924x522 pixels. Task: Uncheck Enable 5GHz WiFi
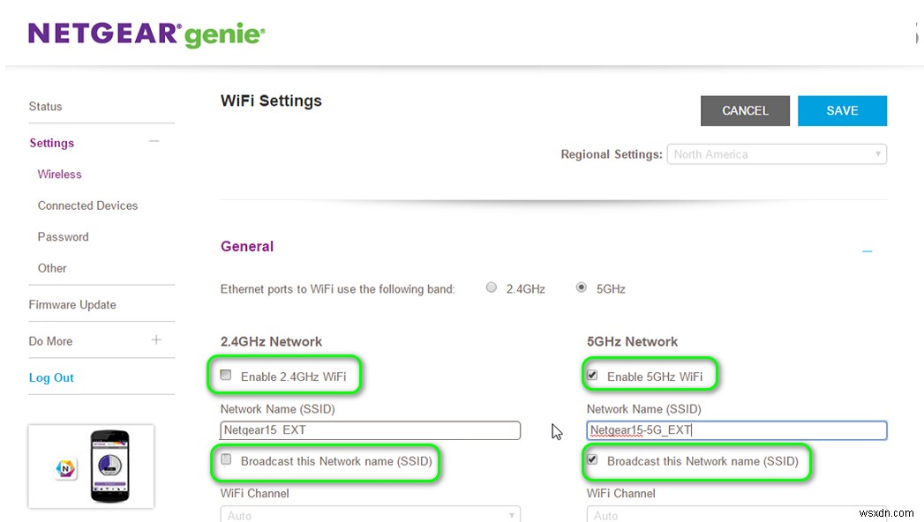[592, 374]
